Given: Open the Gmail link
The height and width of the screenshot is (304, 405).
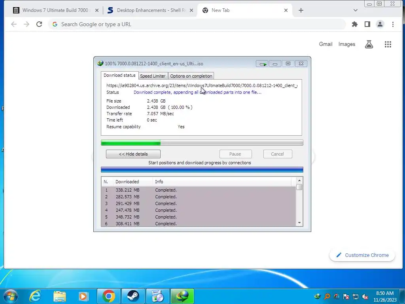Looking at the screenshot, I should pyautogui.click(x=326, y=44).
